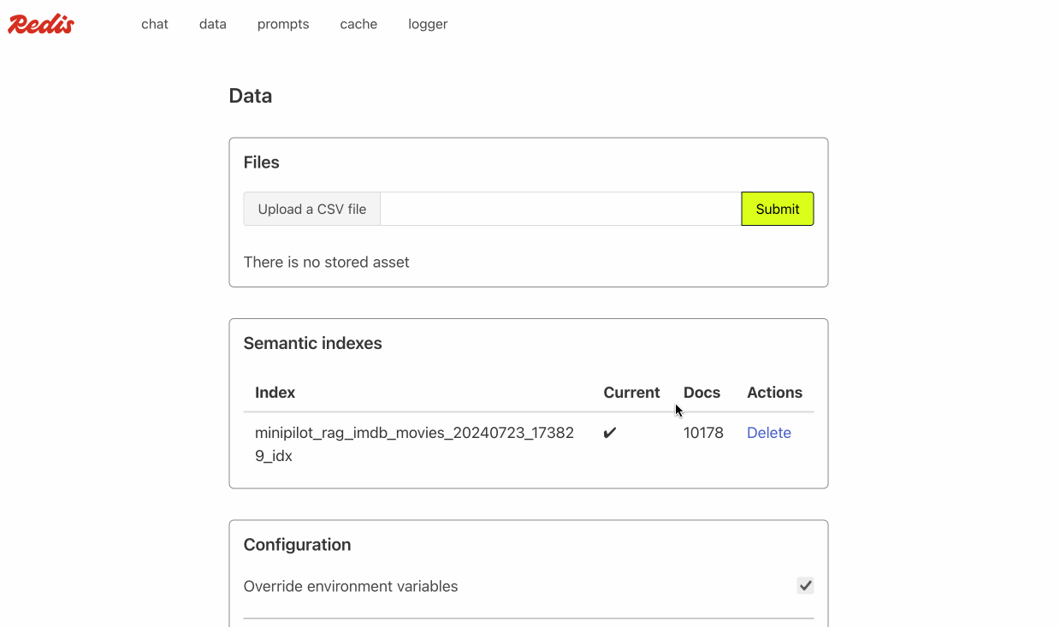
Task: Click the Current column header
Action: [631, 393]
